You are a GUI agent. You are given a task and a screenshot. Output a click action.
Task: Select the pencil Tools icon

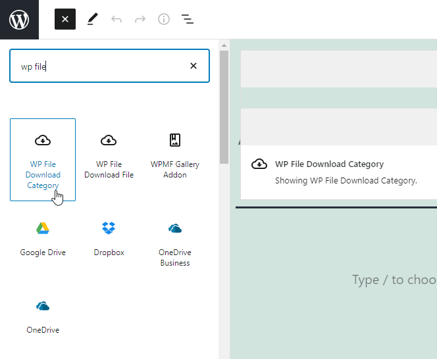tap(92, 19)
